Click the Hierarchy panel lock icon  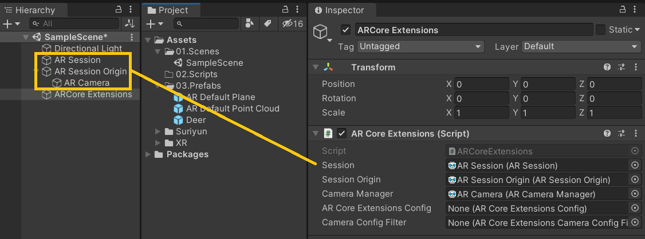tap(119, 10)
